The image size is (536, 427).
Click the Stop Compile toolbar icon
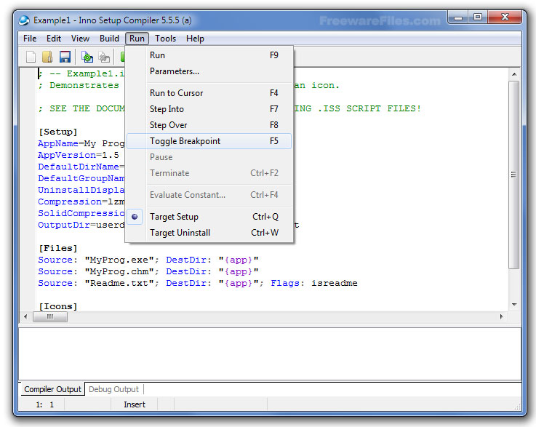pyautogui.click(x=105, y=57)
